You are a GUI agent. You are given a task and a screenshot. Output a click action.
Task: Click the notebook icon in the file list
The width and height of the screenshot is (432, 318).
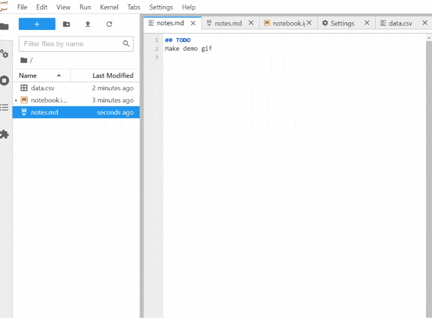(24, 100)
